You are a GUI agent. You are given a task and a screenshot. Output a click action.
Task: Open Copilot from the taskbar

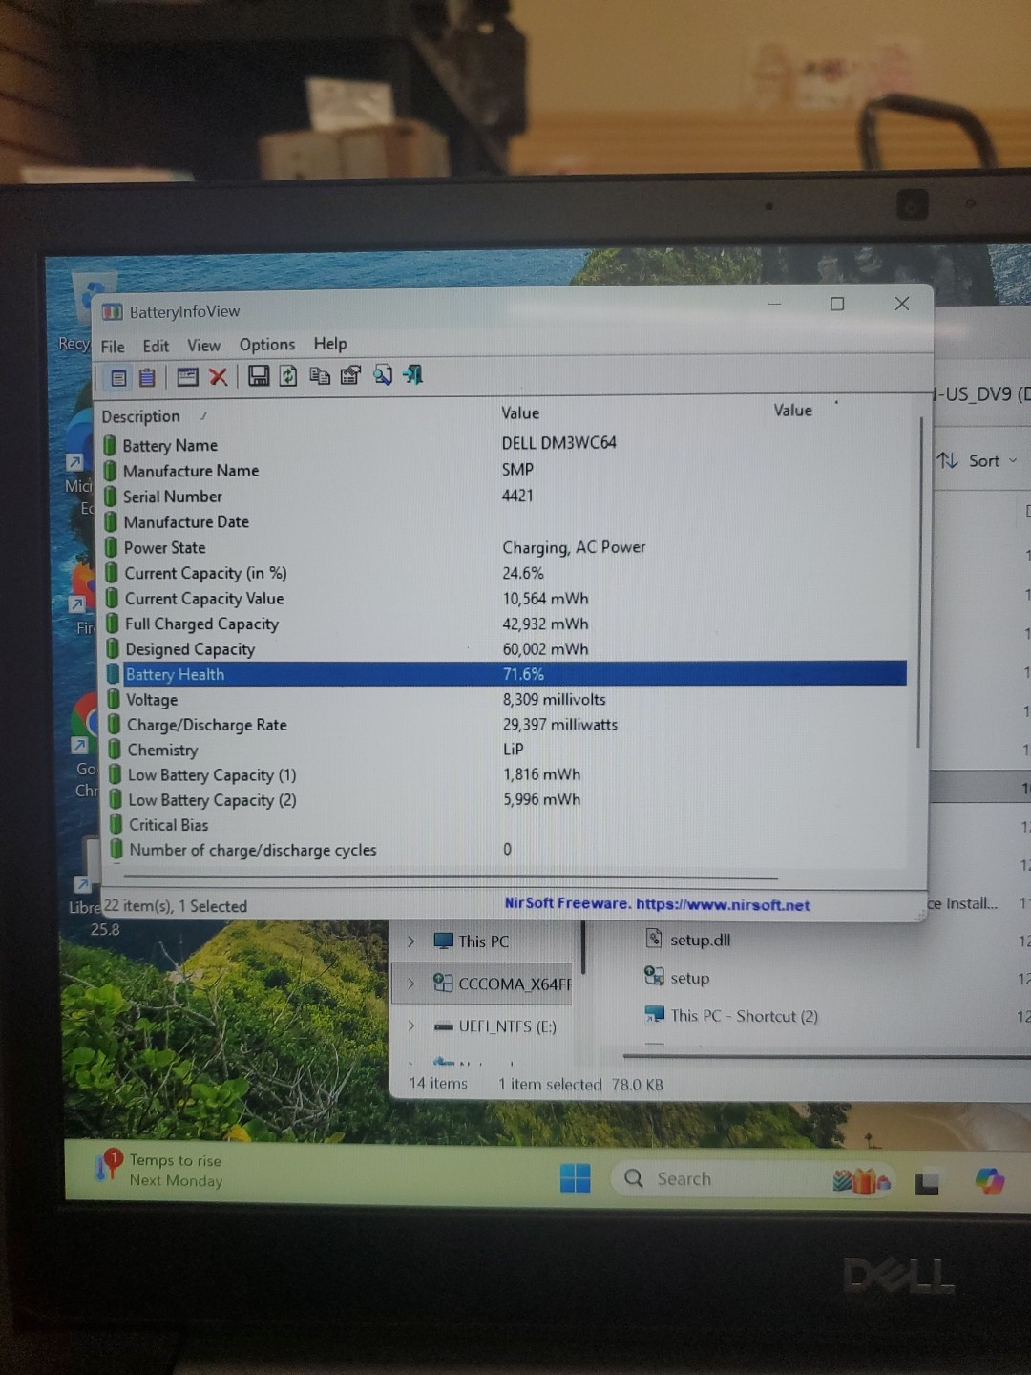tap(990, 1182)
